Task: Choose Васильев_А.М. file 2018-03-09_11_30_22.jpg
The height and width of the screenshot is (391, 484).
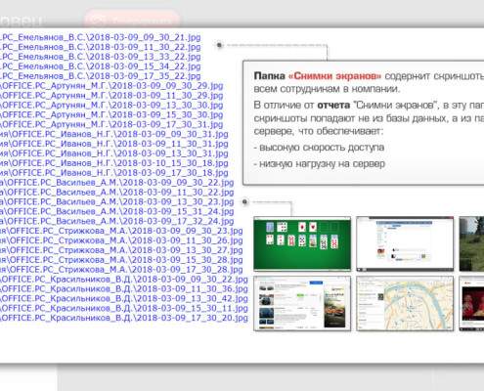Action: [x=117, y=193]
